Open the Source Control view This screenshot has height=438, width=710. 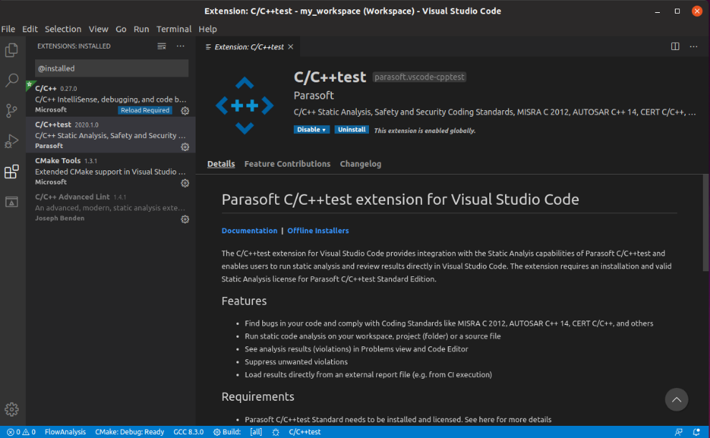pyautogui.click(x=11, y=110)
